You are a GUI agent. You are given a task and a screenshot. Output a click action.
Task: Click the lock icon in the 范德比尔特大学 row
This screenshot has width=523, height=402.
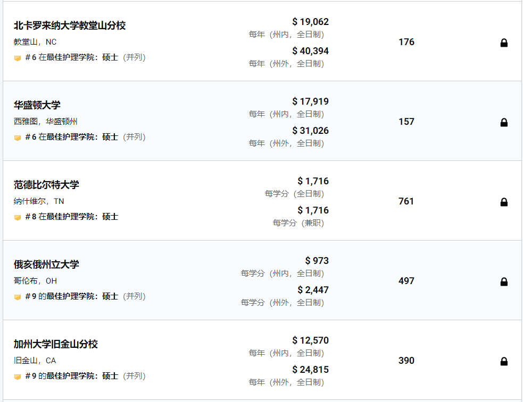pos(504,202)
